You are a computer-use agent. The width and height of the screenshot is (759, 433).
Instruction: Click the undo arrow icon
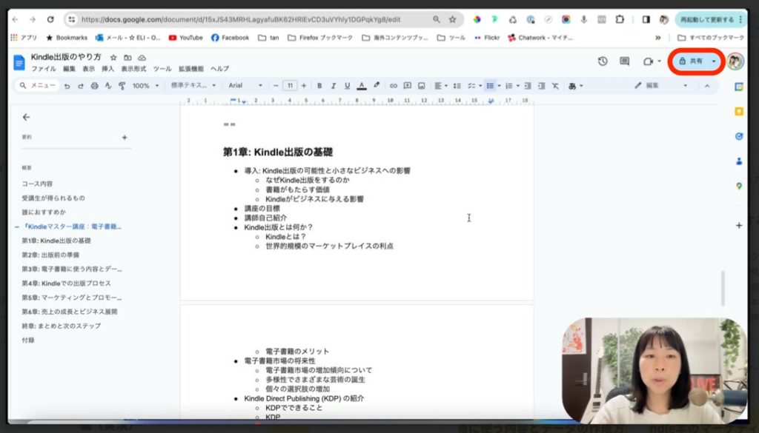point(67,86)
